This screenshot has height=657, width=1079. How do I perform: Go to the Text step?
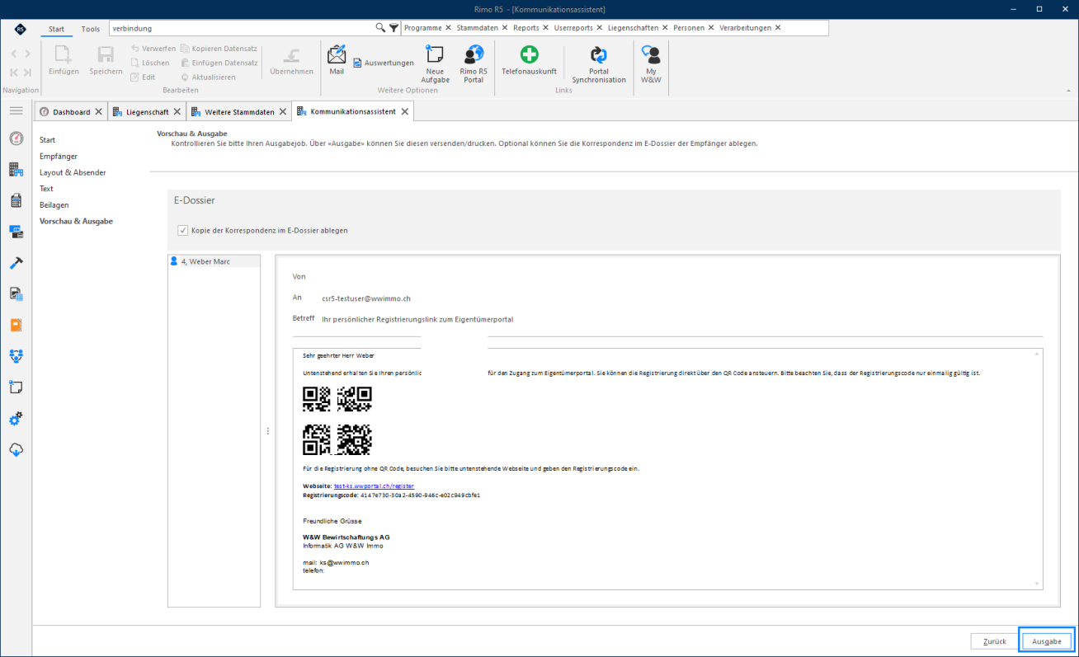[x=46, y=189]
